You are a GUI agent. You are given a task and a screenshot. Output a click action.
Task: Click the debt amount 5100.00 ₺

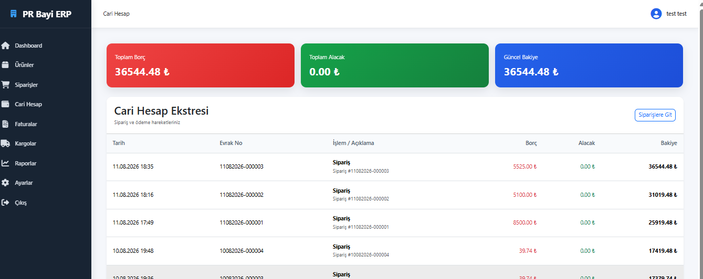(525, 195)
